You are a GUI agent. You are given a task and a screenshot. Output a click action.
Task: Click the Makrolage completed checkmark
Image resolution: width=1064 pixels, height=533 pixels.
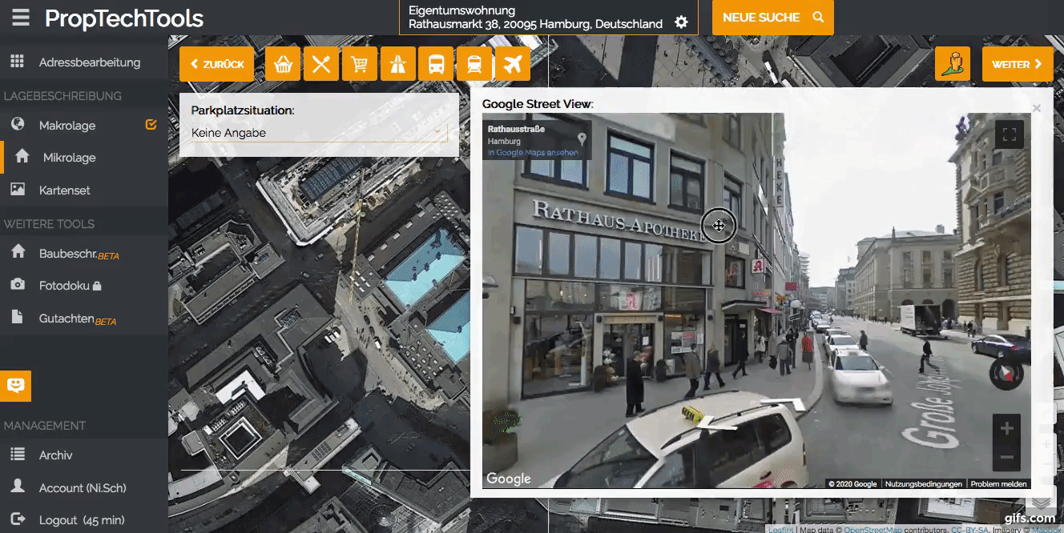coord(151,124)
